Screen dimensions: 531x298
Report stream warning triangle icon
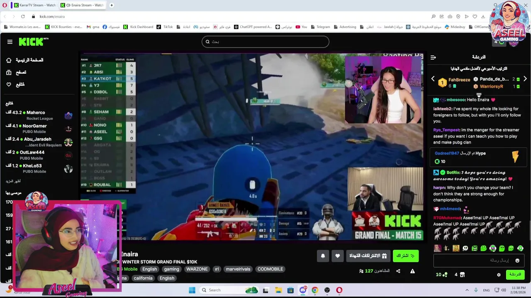412,271
